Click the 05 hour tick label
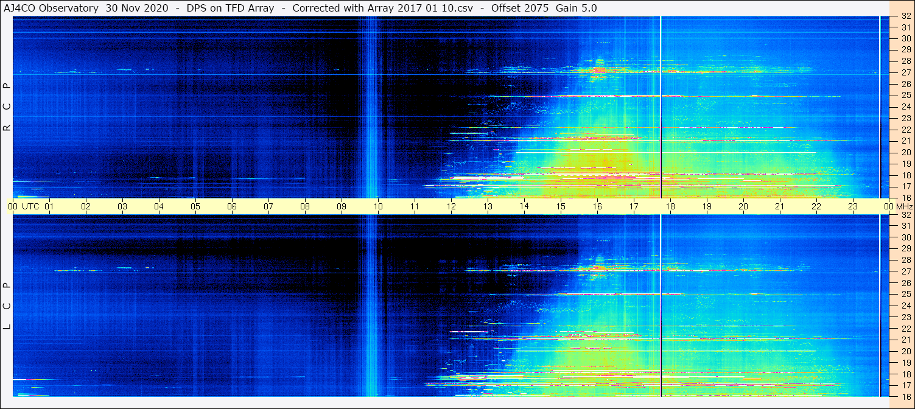The width and height of the screenshot is (915, 409). pyautogui.click(x=195, y=206)
